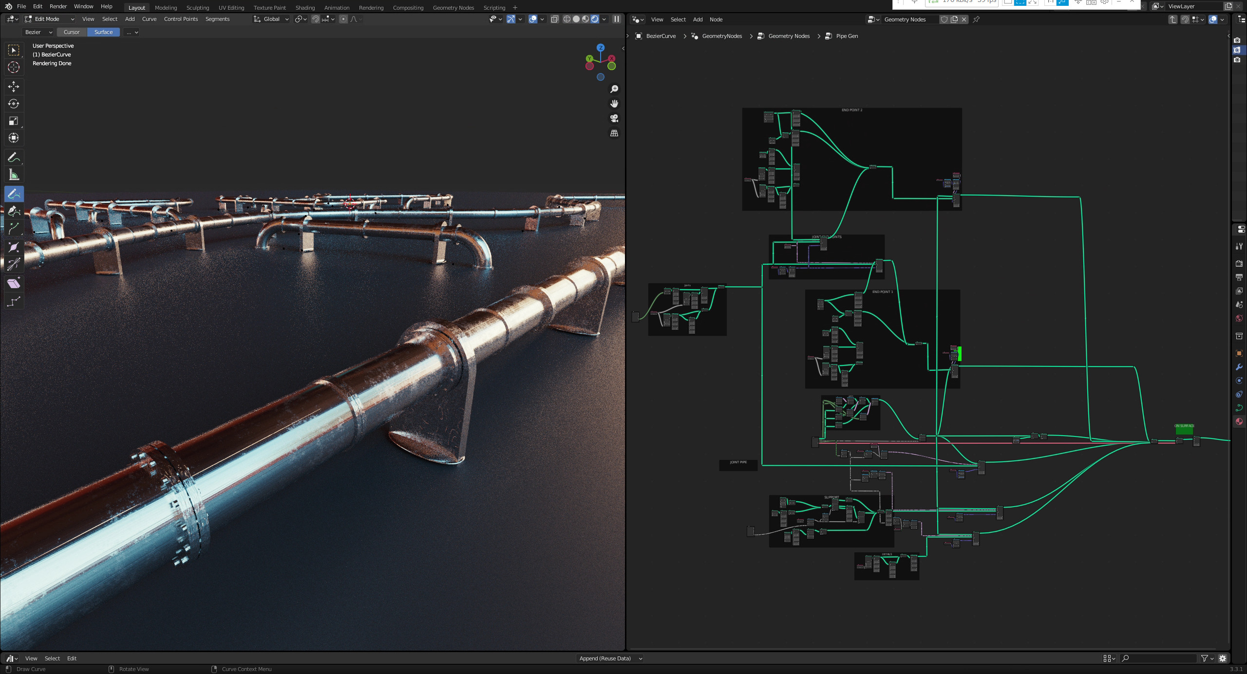Image resolution: width=1247 pixels, height=674 pixels.
Task: Open node editor type dropdown
Action: tap(638, 19)
